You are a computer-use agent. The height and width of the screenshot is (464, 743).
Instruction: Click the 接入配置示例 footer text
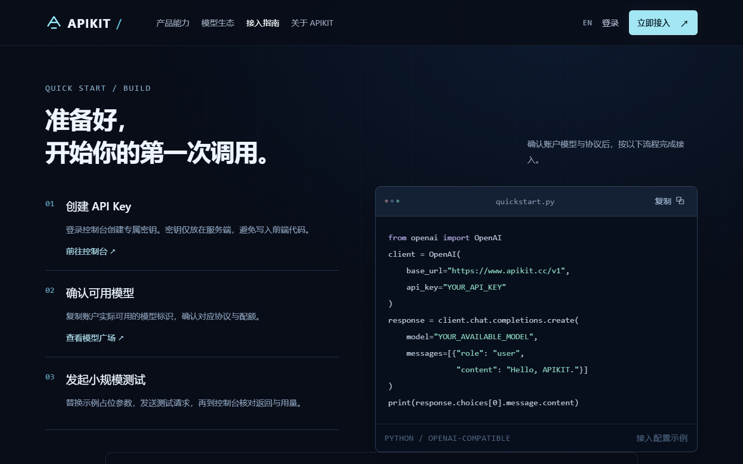pos(662,438)
